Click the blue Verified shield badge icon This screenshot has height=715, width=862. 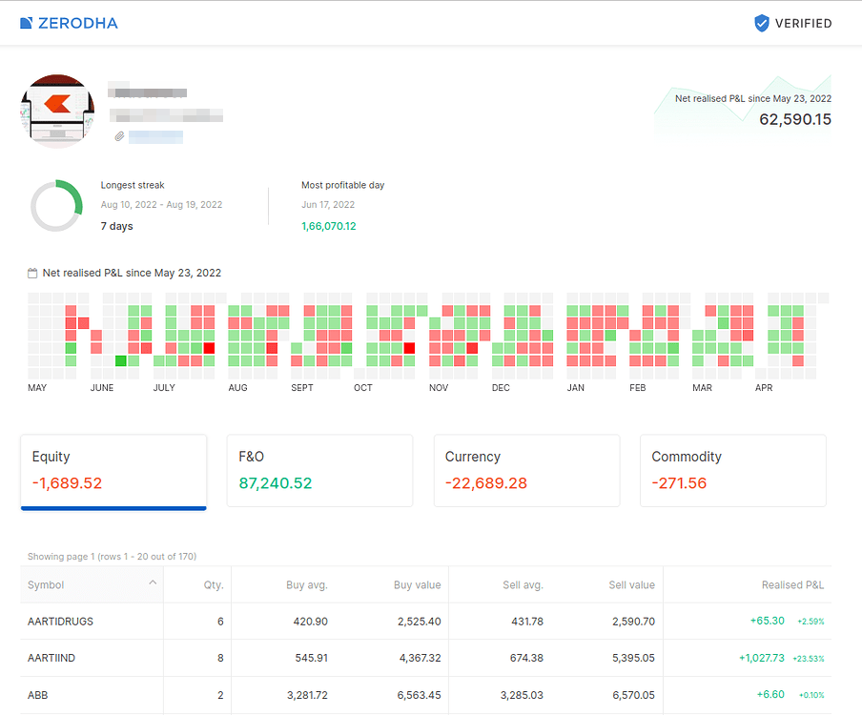(x=761, y=23)
